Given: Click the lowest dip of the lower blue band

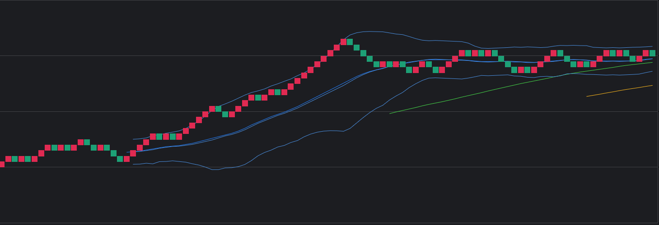Looking at the screenshot, I should (x=215, y=170).
